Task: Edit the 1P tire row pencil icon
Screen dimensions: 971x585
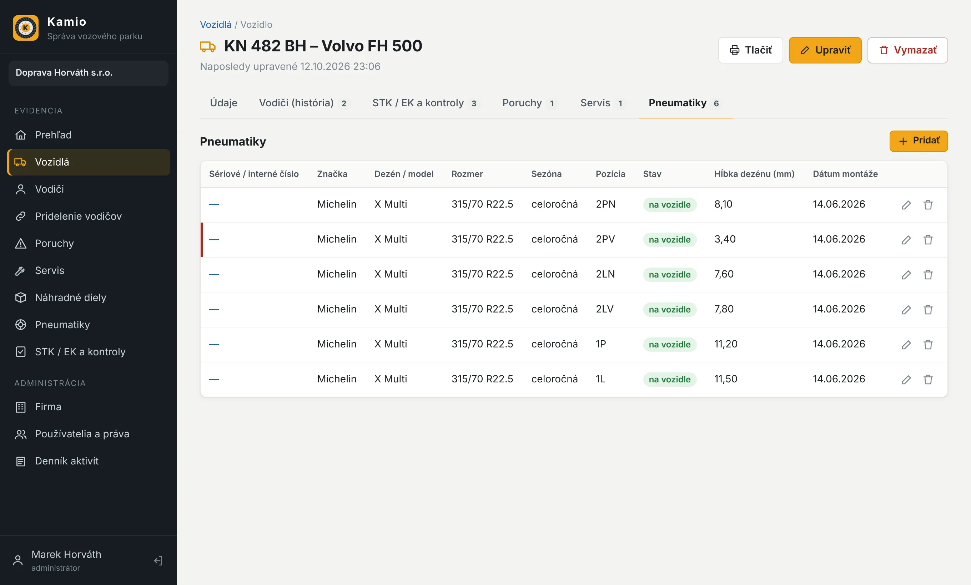Action: tap(906, 345)
